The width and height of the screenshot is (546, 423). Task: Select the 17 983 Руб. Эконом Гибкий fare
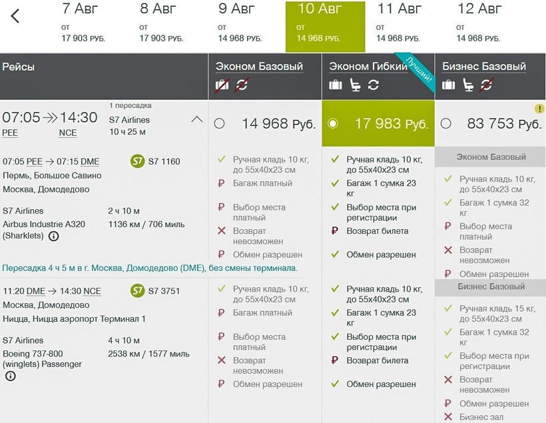pos(334,123)
